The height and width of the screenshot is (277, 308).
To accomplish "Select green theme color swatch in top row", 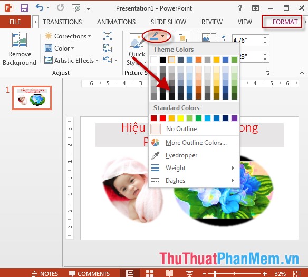I will [234, 60].
